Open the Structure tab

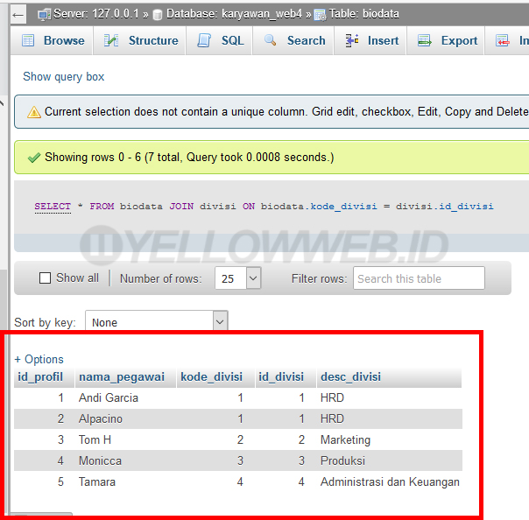tap(152, 40)
